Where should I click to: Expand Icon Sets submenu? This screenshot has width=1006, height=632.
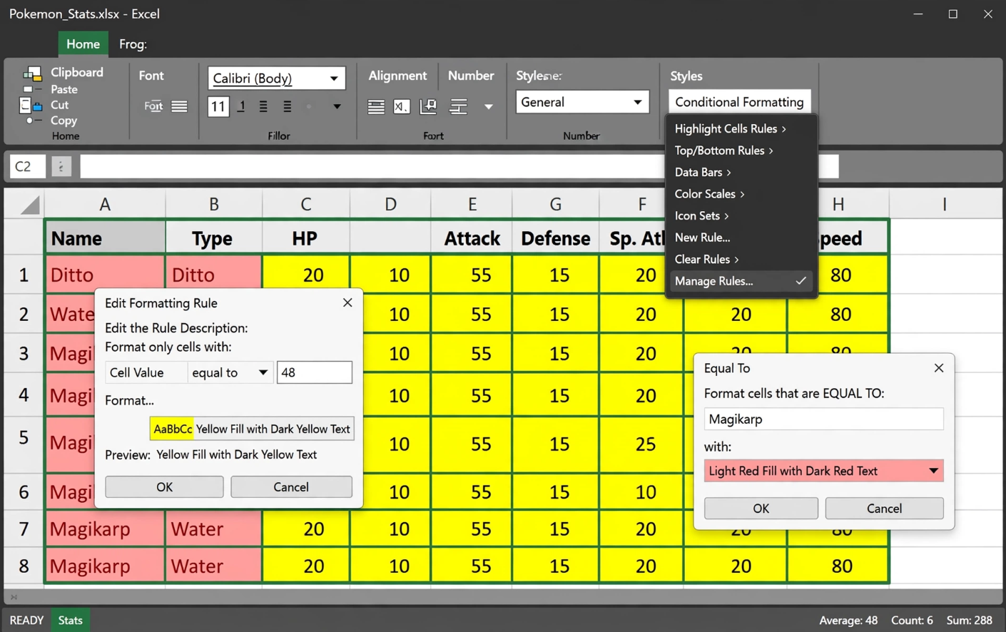coord(741,215)
